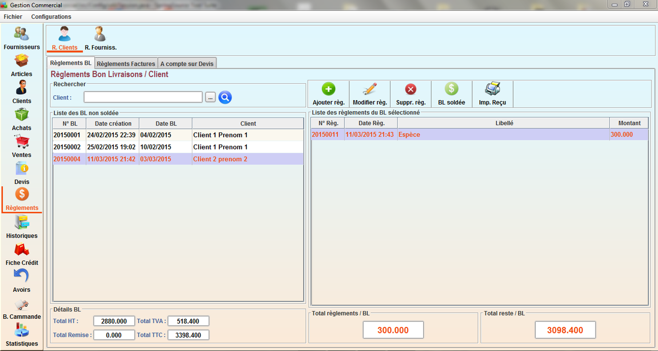Open Fiche Crédit module

(21, 254)
